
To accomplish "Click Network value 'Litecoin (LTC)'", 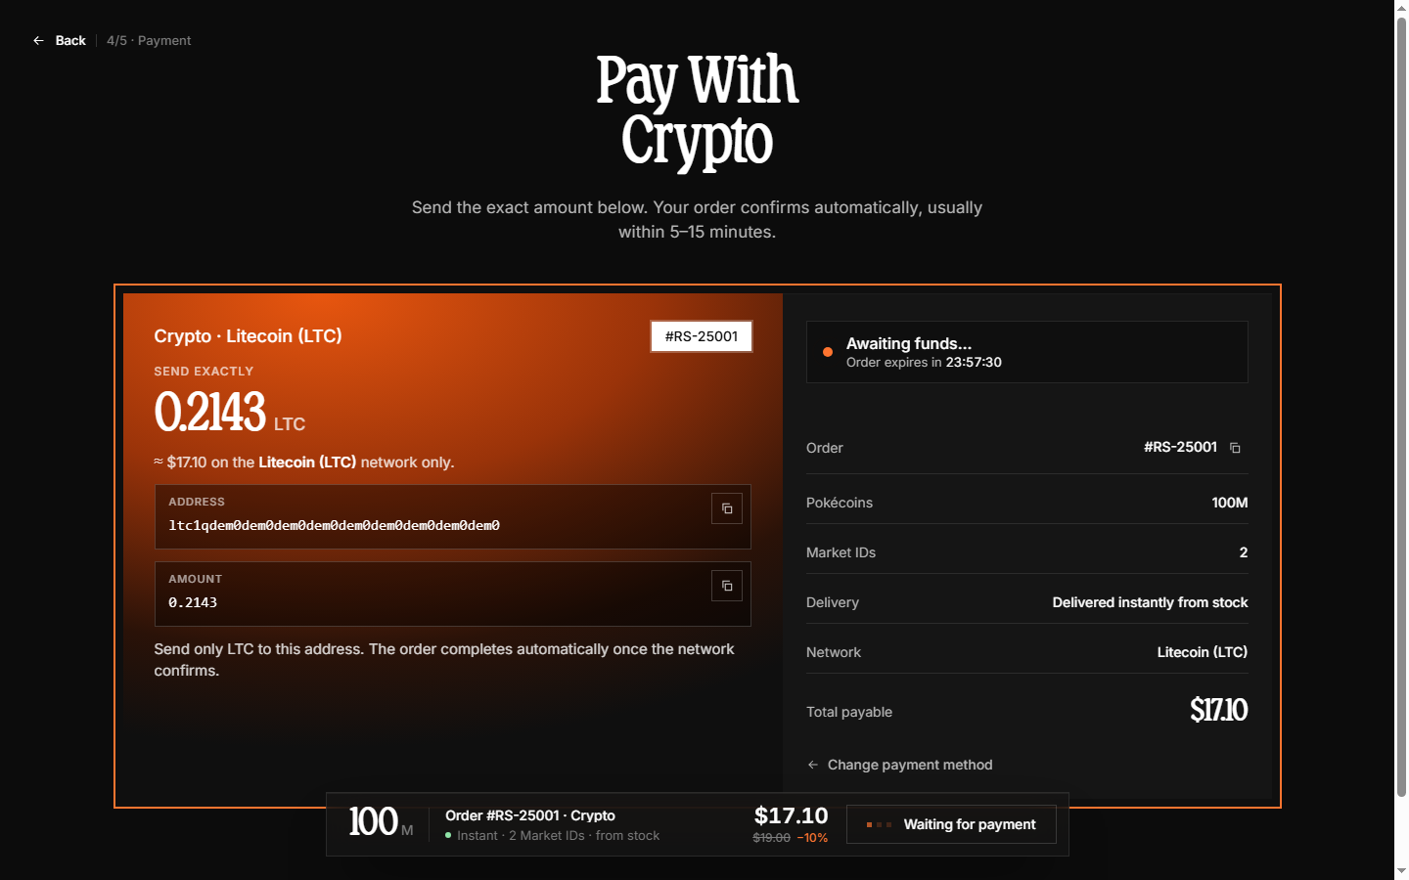I will (1203, 652).
